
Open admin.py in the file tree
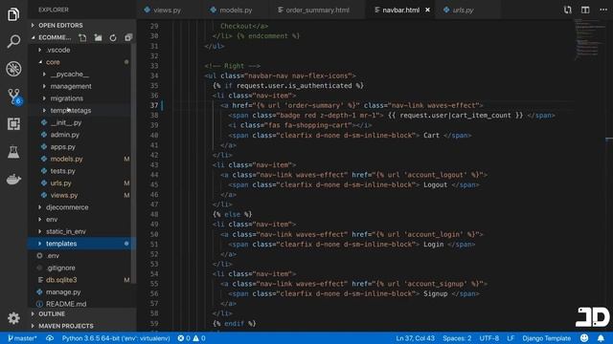64,135
